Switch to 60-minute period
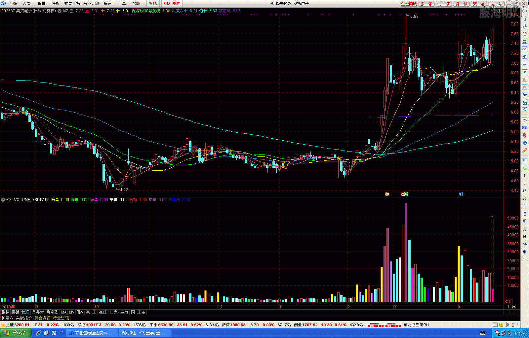This screenshot has height=338, width=529. pyautogui.click(x=525, y=206)
